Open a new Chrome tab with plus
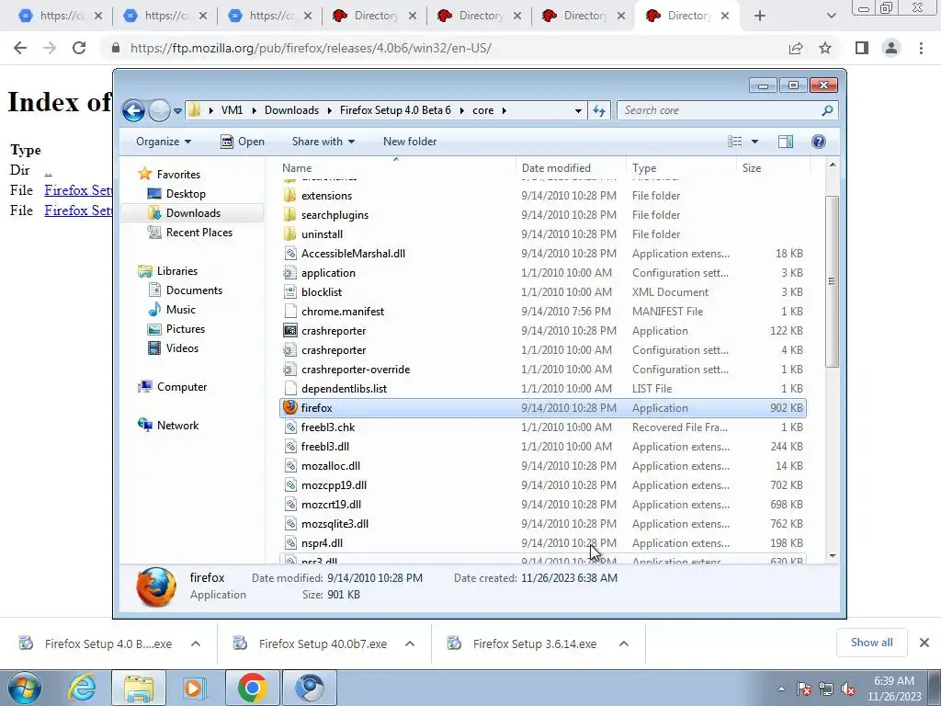Viewport: 941px width, 706px height. click(x=760, y=16)
